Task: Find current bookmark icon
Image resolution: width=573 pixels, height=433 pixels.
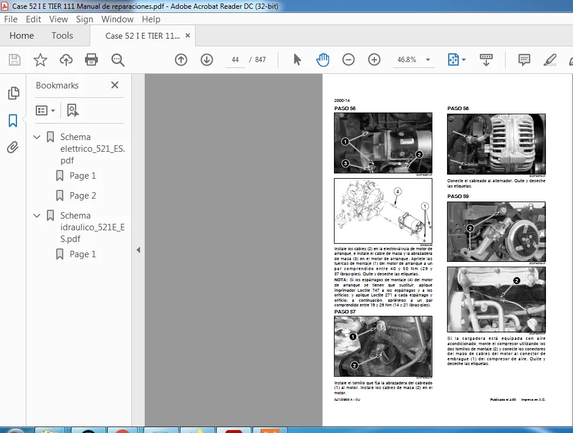Action: point(72,110)
